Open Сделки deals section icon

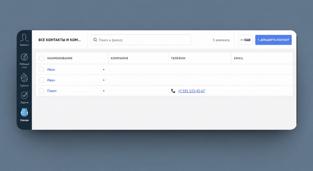click(x=24, y=78)
